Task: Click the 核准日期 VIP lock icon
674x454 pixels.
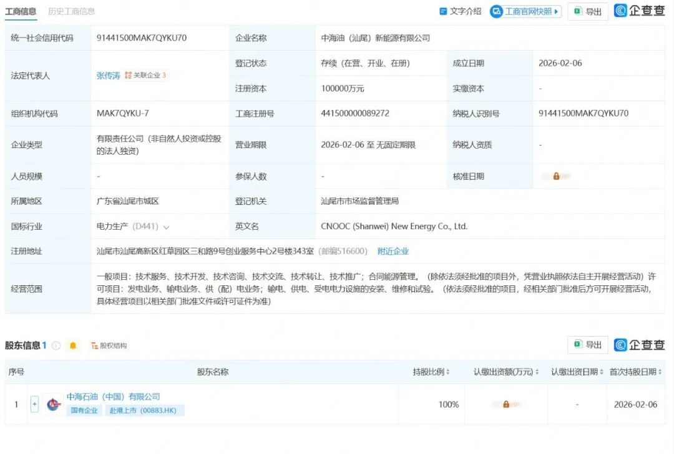Action: point(556,176)
